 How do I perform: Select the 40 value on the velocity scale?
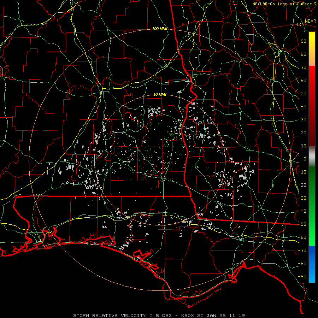(304, 107)
